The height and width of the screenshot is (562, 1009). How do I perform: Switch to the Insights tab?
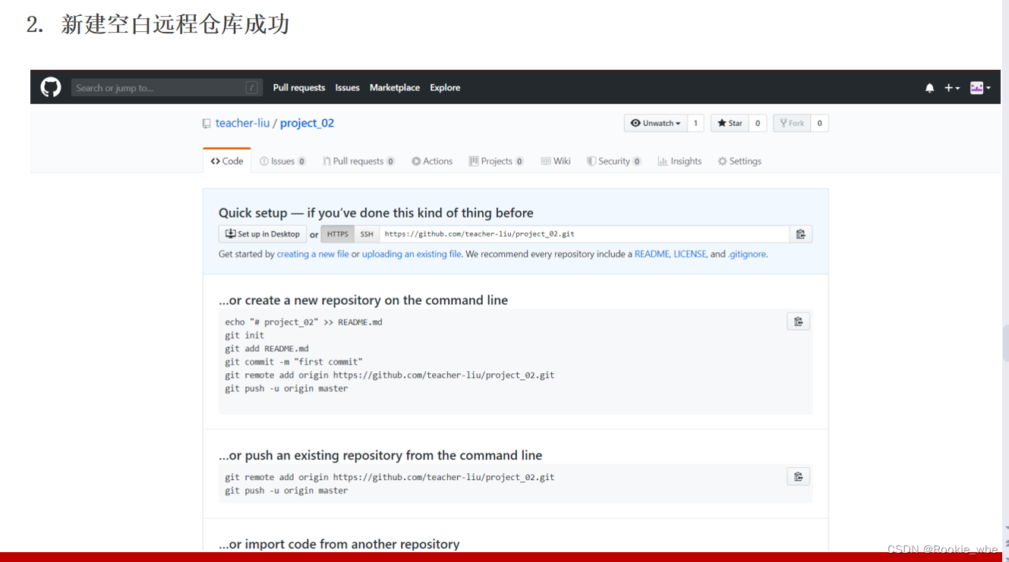click(679, 161)
